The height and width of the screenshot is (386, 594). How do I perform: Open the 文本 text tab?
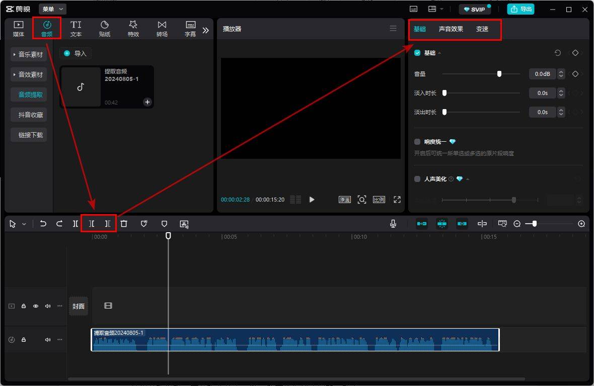[76, 29]
